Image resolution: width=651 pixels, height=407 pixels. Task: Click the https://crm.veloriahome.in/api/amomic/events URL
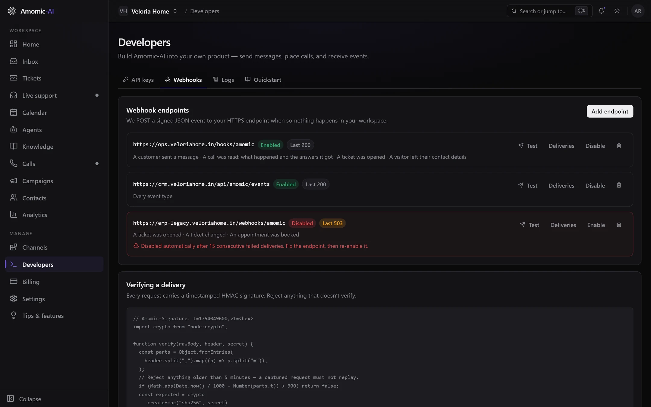201,184
